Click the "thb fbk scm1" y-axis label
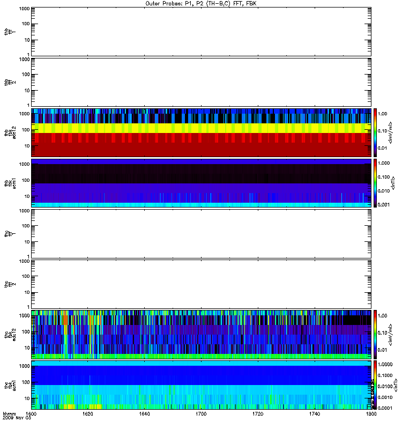 pyautogui.click(x=10, y=183)
